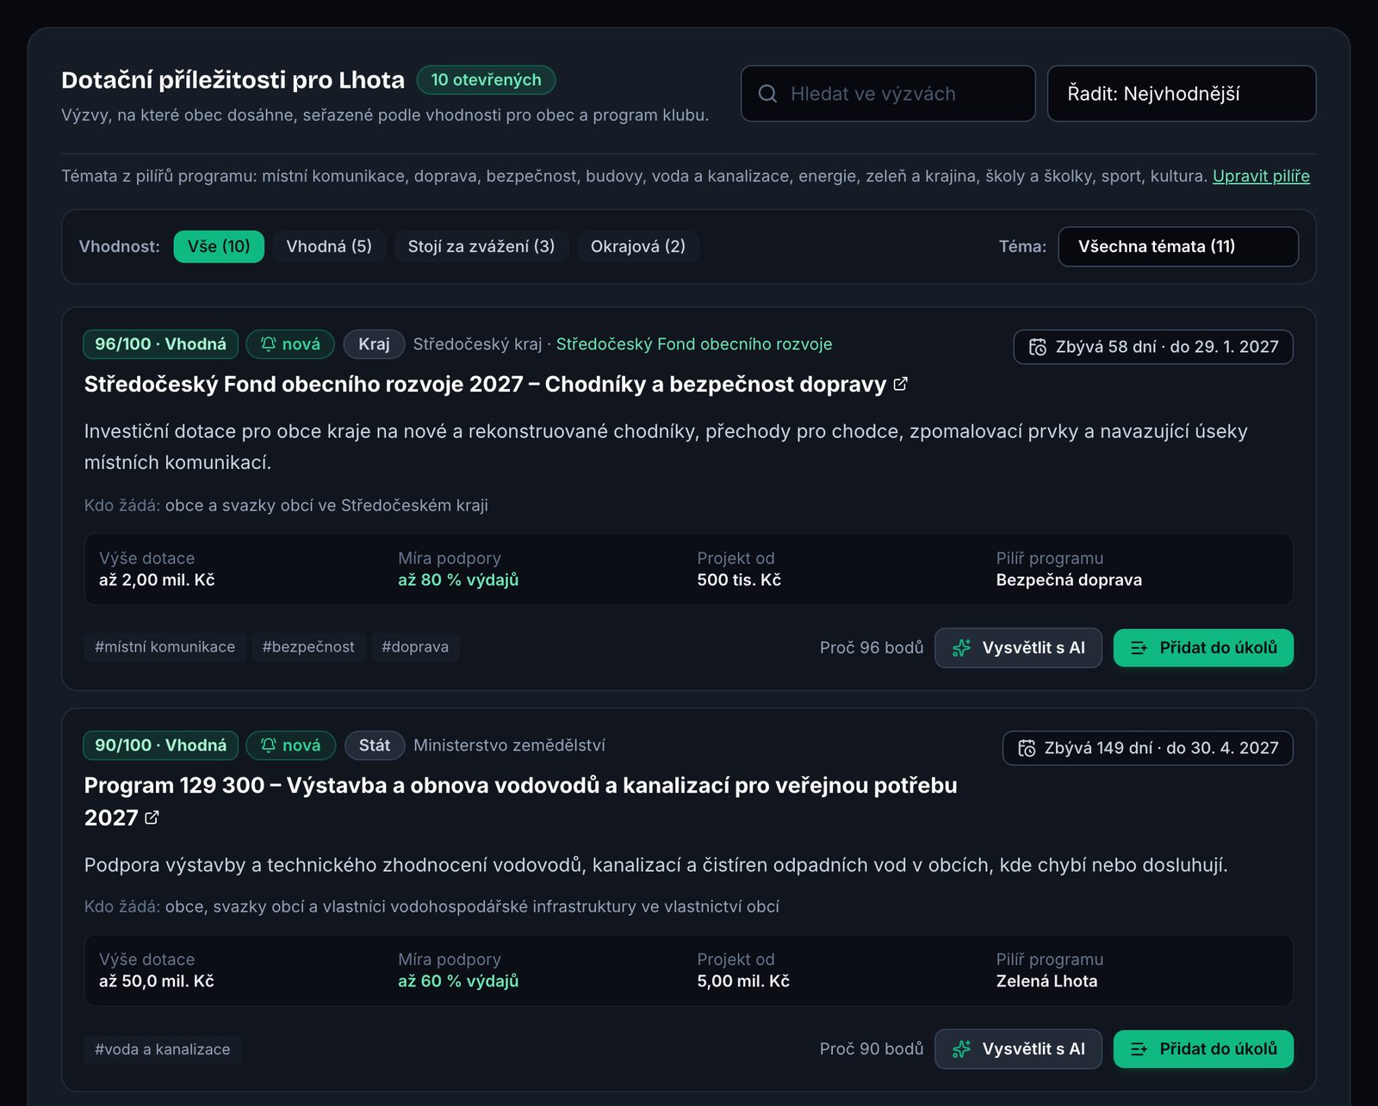1378x1106 pixels.
Task: Click the Ministerstvo zemědělství text
Action: tap(509, 745)
